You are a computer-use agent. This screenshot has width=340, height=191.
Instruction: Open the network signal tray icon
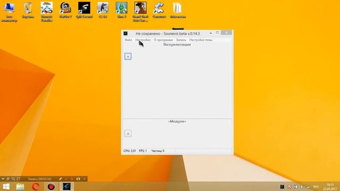pyautogui.click(x=308, y=187)
